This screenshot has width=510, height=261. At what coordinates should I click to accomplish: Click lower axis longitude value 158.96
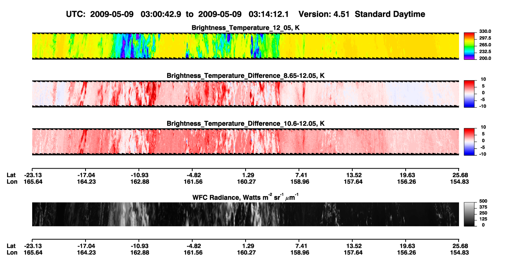point(299,253)
